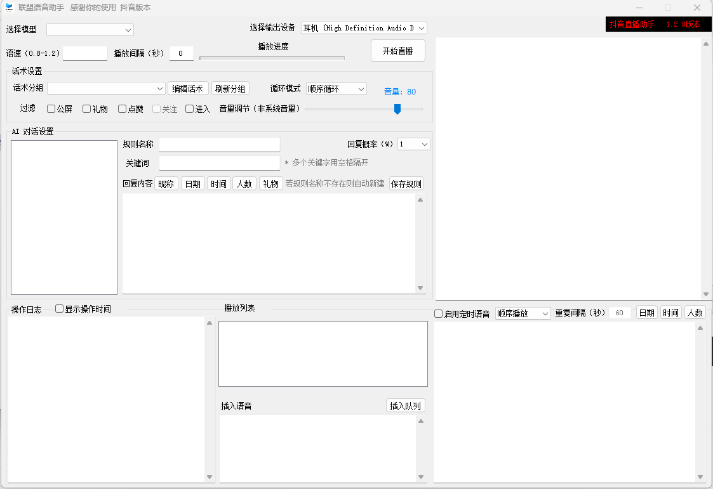This screenshot has width=713, height=489.
Task: Enable the 启用定时语音 checkbox
Action: pyautogui.click(x=439, y=313)
